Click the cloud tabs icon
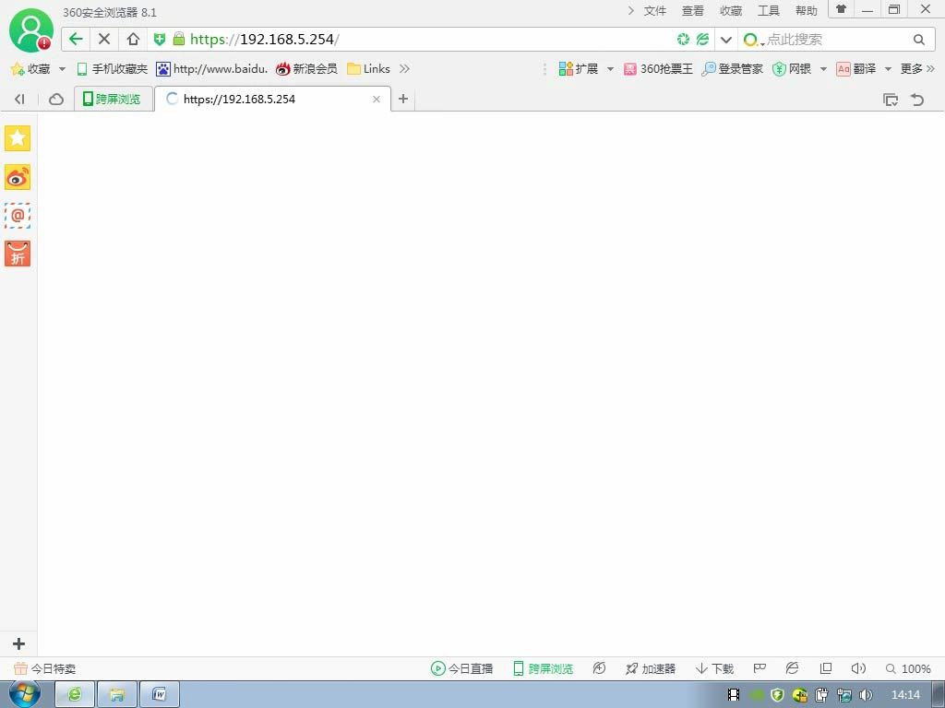Image resolution: width=945 pixels, height=708 pixels. (x=56, y=99)
